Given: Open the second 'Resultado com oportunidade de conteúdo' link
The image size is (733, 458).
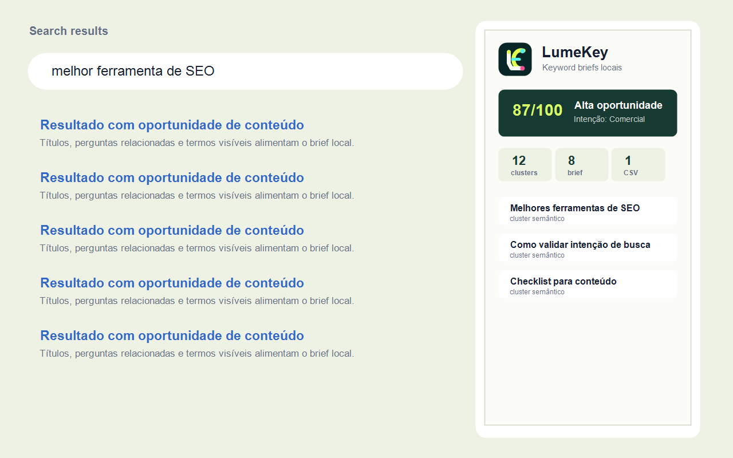Looking at the screenshot, I should click(x=172, y=177).
